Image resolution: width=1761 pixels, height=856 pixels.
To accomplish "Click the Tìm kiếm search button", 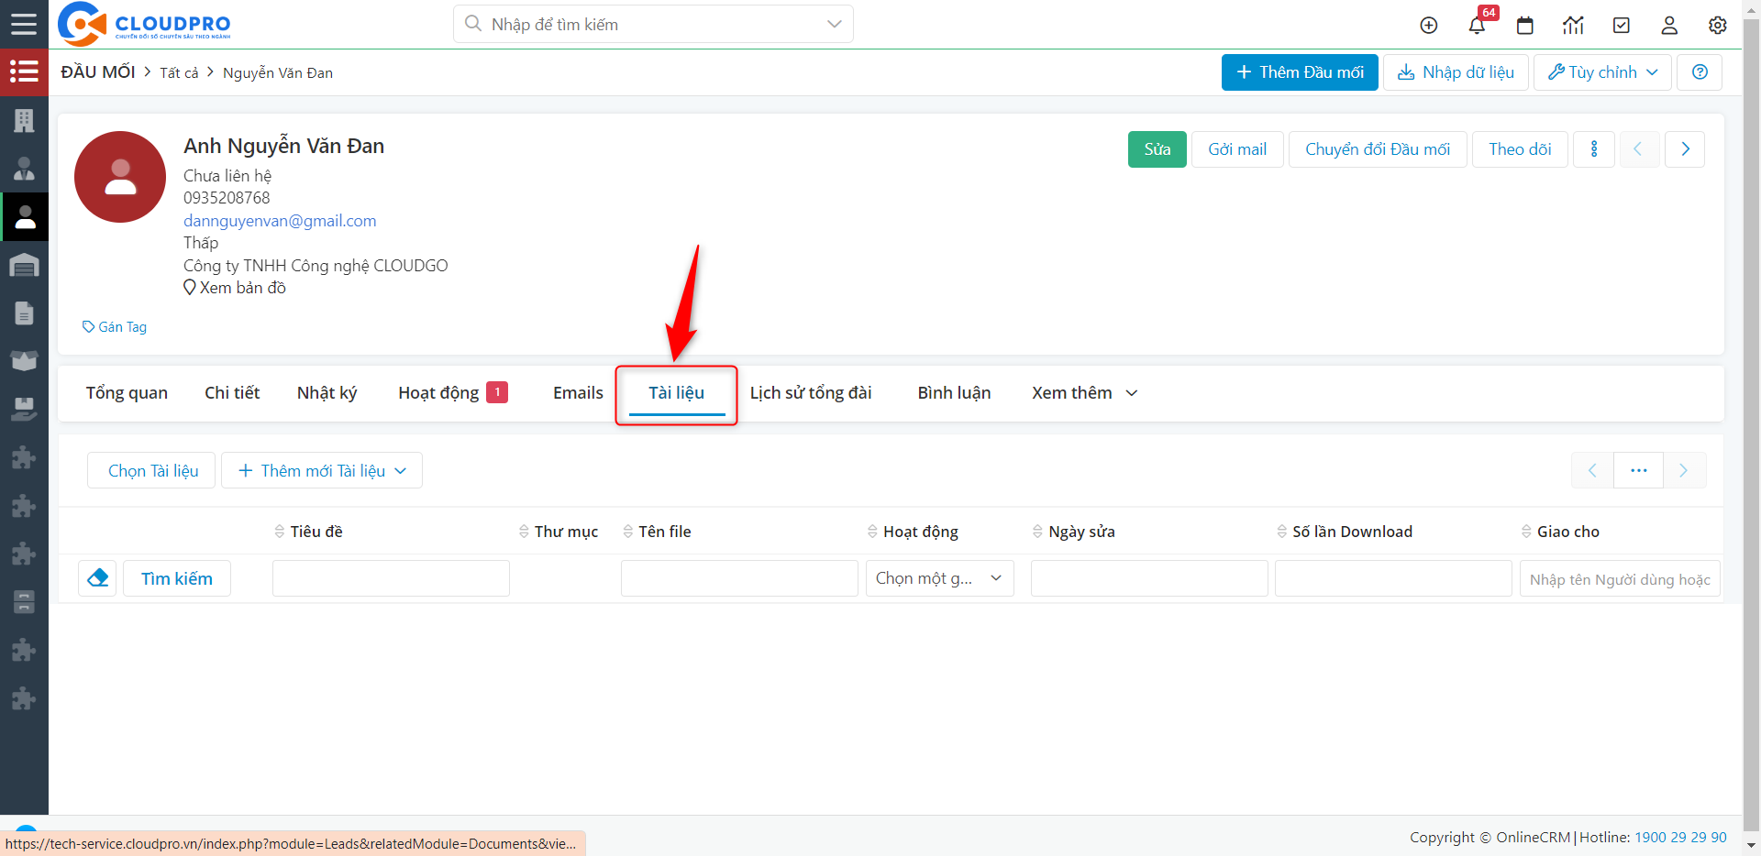I will click(177, 578).
